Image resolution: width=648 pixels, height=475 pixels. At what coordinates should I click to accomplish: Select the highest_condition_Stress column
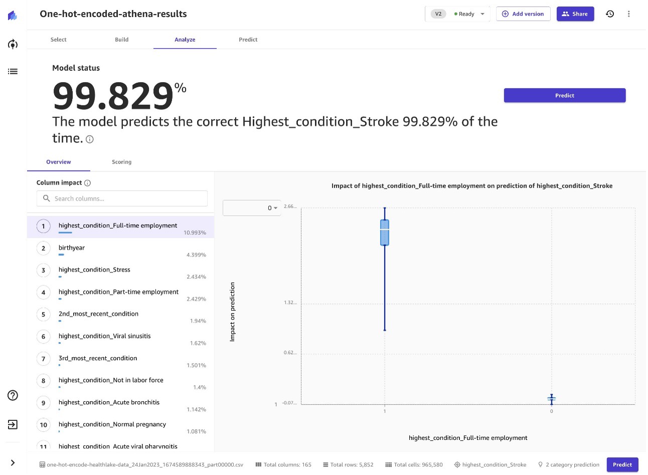(120, 271)
